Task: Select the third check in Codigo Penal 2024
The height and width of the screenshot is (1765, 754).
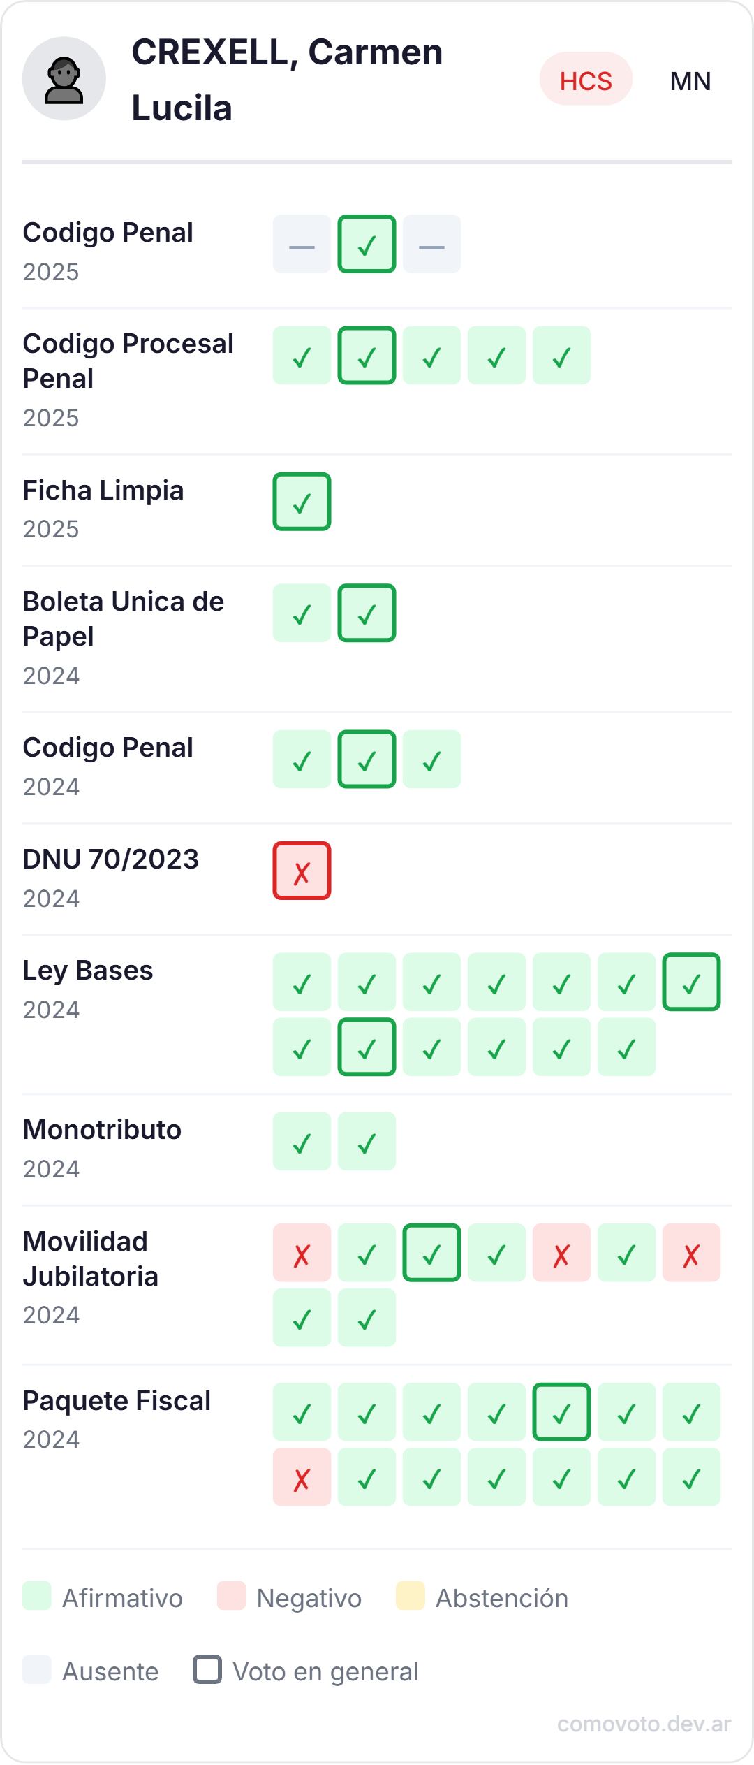Action: click(431, 758)
